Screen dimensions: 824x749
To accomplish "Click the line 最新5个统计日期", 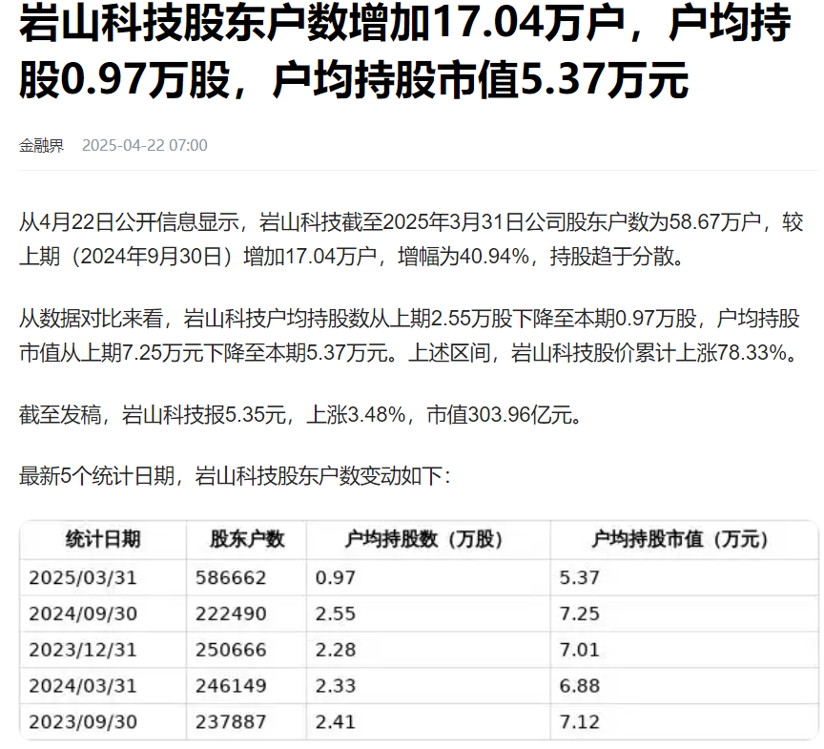I will [x=235, y=476].
